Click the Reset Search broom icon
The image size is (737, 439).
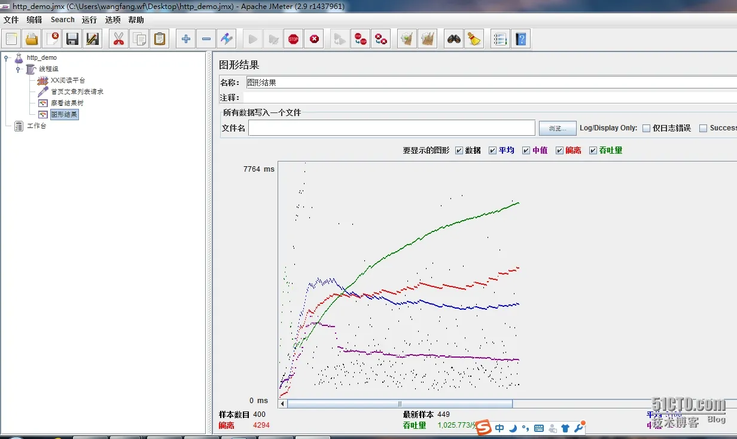[474, 39]
